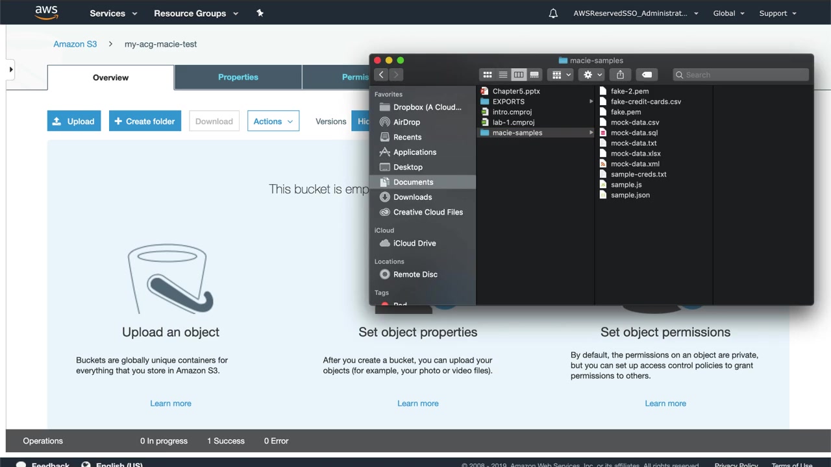Open the AWS notifications bell
Image resolution: width=831 pixels, height=467 pixels.
tap(553, 13)
